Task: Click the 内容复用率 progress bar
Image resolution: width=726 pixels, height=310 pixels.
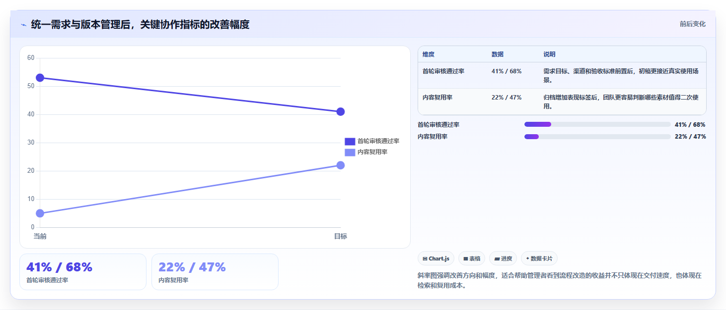Action: click(597, 137)
